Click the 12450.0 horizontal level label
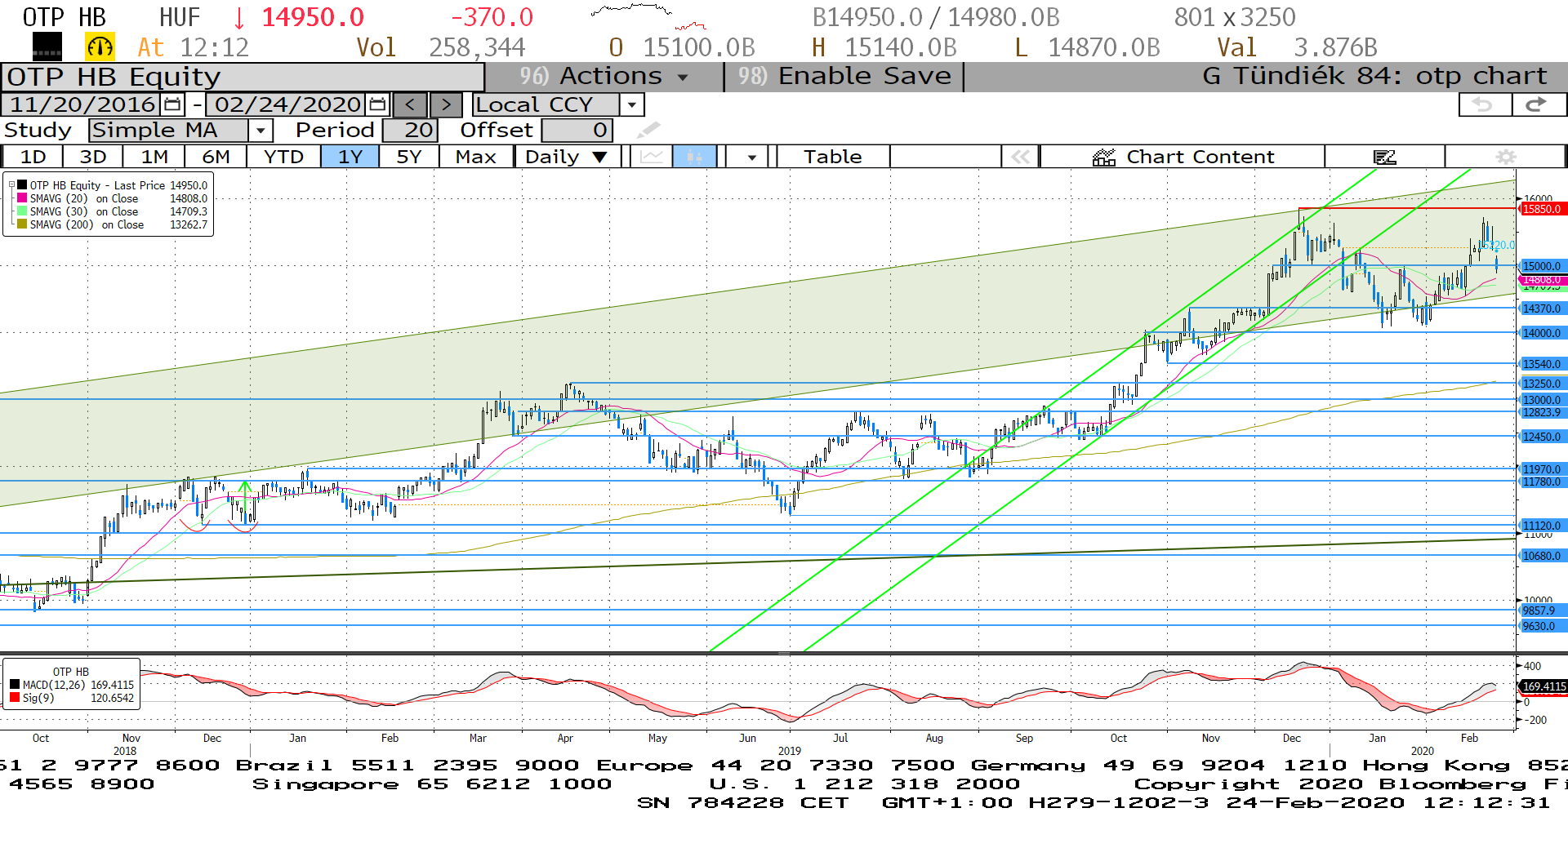This screenshot has height=848, width=1568. [x=1542, y=437]
